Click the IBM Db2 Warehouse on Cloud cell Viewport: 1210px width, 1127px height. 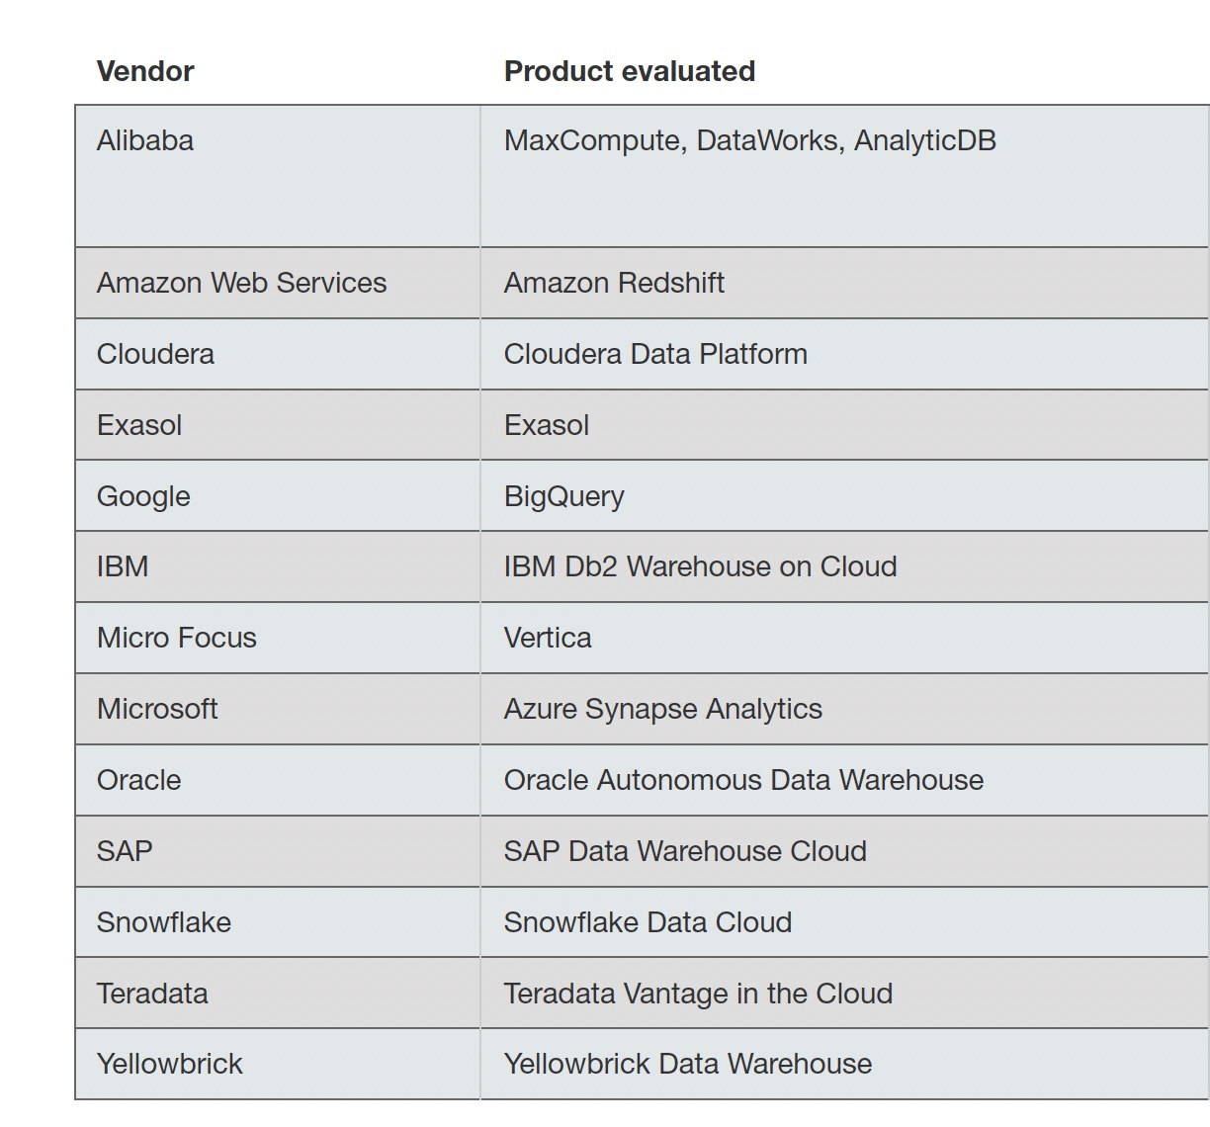700,566
